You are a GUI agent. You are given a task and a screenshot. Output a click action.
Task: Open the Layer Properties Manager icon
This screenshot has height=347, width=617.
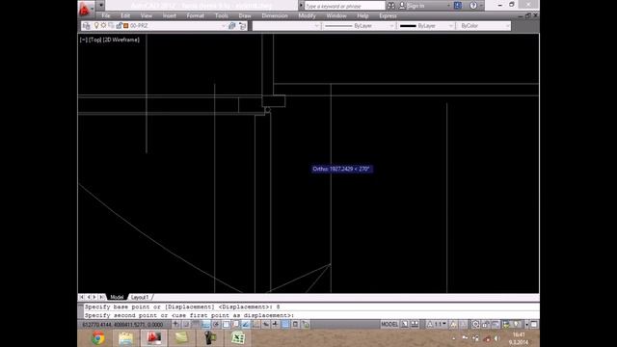click(x=87, y=26)
